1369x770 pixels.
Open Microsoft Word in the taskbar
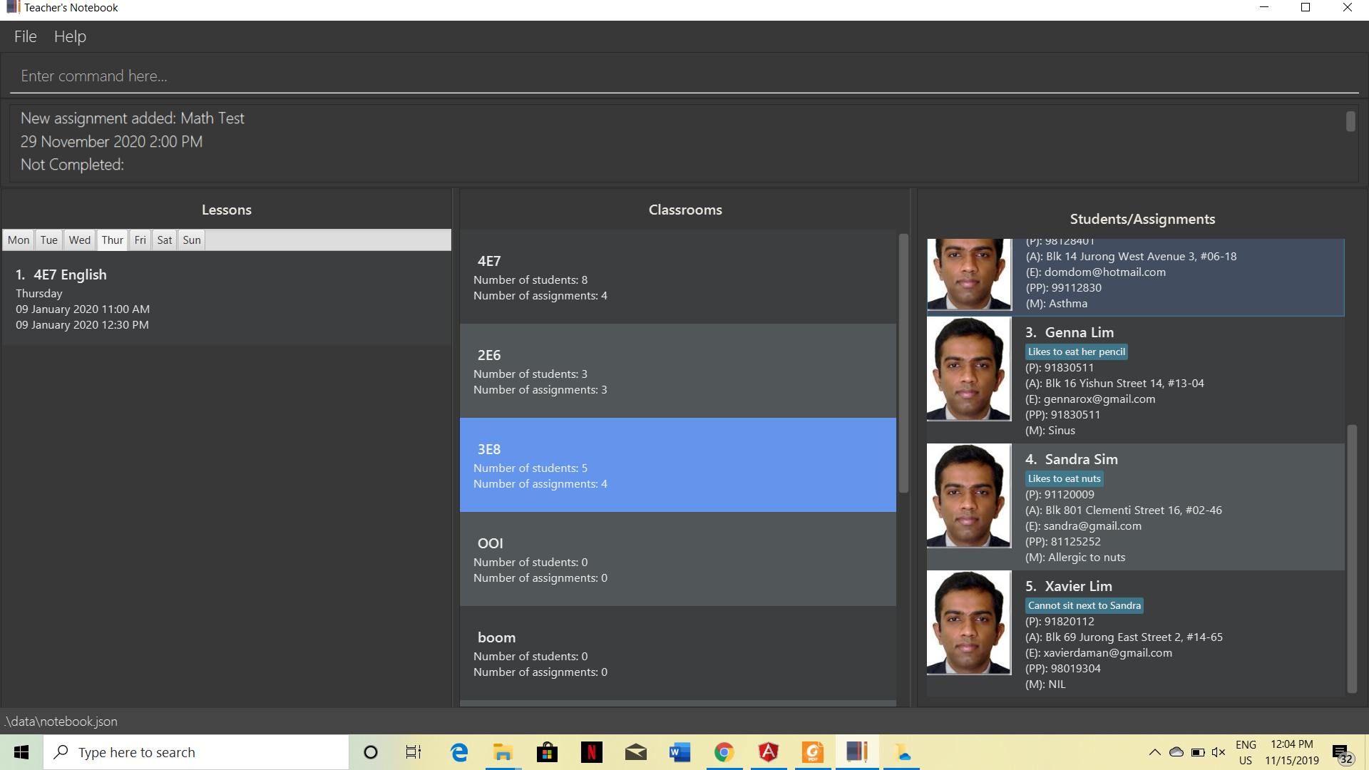tap(680, 752)
